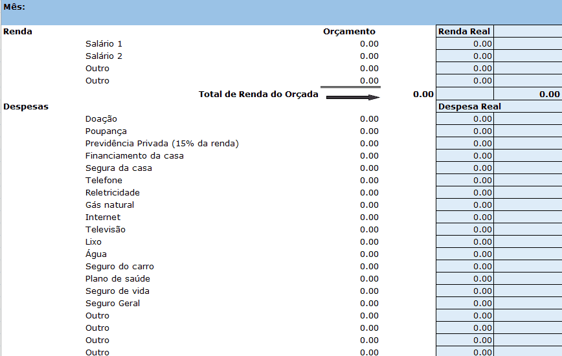This screenshot has height=356, width=562.
Task: Select the Orçamento value for Internet
Action: point(369,217)
